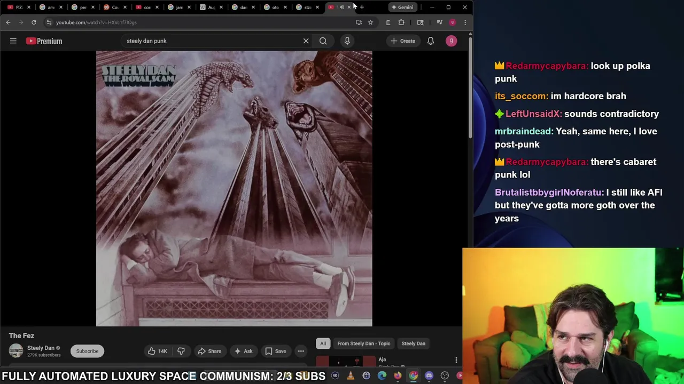Bookmark this page with the star
The width and height of the screenshot is (684, 384).
pos(370,22)
